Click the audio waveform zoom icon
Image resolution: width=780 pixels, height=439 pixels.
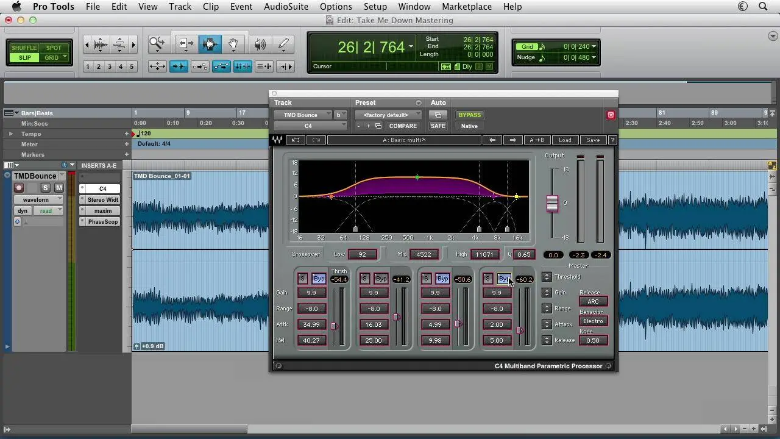[101, 45]
